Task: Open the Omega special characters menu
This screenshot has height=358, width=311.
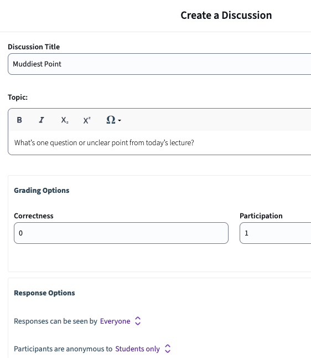Action: click(113, 120)
